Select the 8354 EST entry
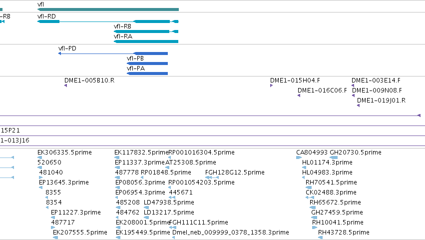This screenshot has width=425, height=240. pos(54,202)
